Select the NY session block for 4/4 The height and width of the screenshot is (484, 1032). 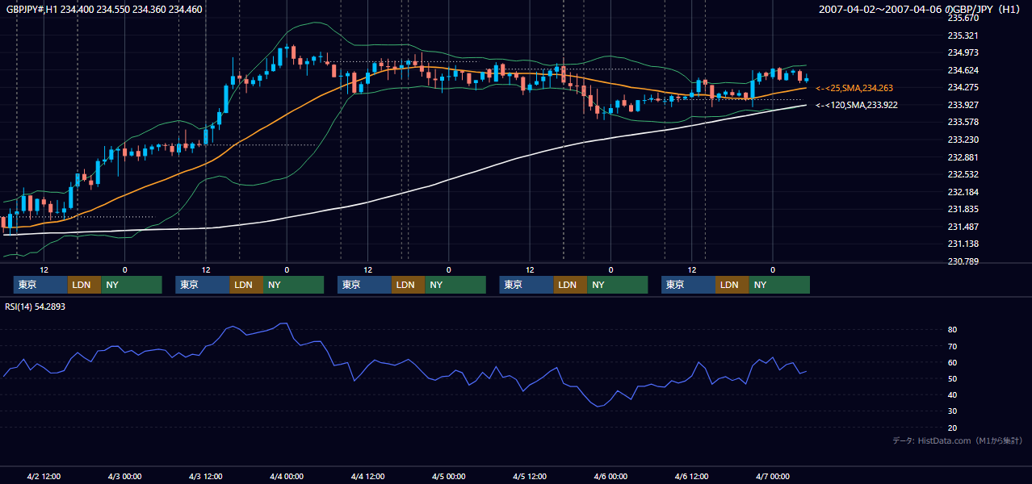(x=455, y=285)
